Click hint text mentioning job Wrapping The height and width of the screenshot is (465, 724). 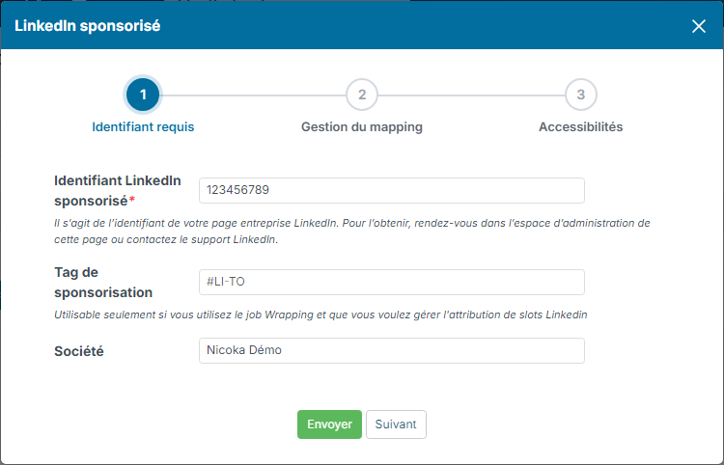[320, 315]
